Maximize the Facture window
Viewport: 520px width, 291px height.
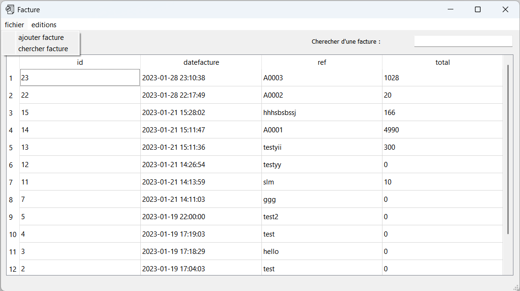[x=478, y=9]
